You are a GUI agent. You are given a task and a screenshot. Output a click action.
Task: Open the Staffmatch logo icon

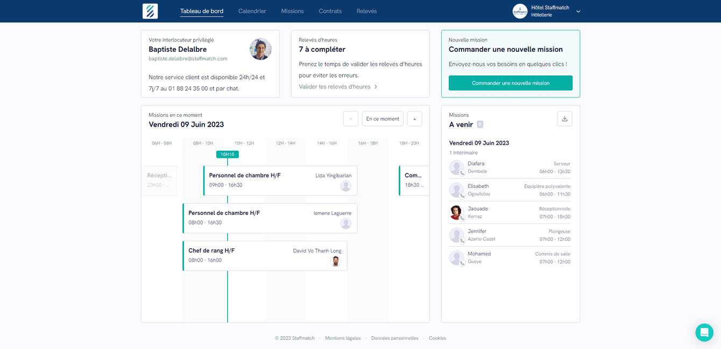[x=150, y=11]
